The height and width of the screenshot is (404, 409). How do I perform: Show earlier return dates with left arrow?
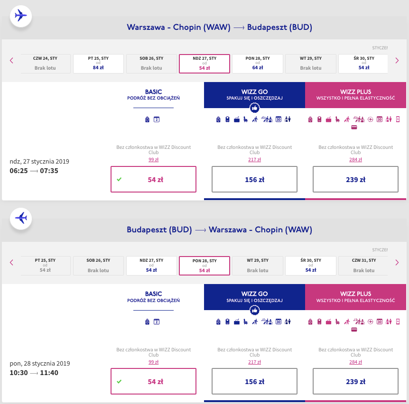click(11, 263)
